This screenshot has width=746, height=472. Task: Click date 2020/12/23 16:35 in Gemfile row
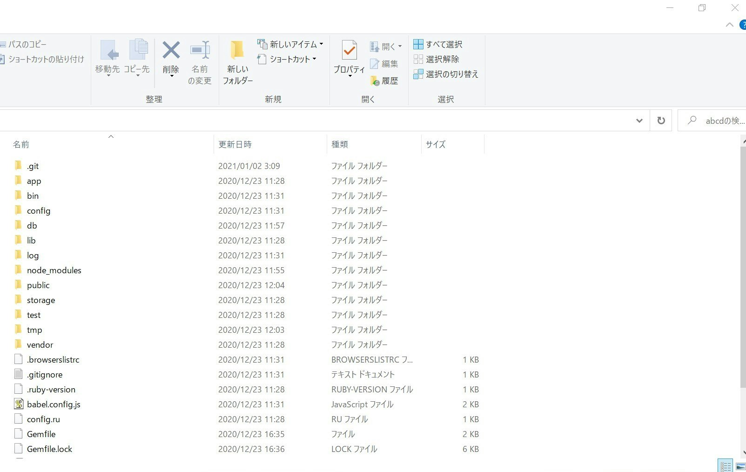click(251, 434)
